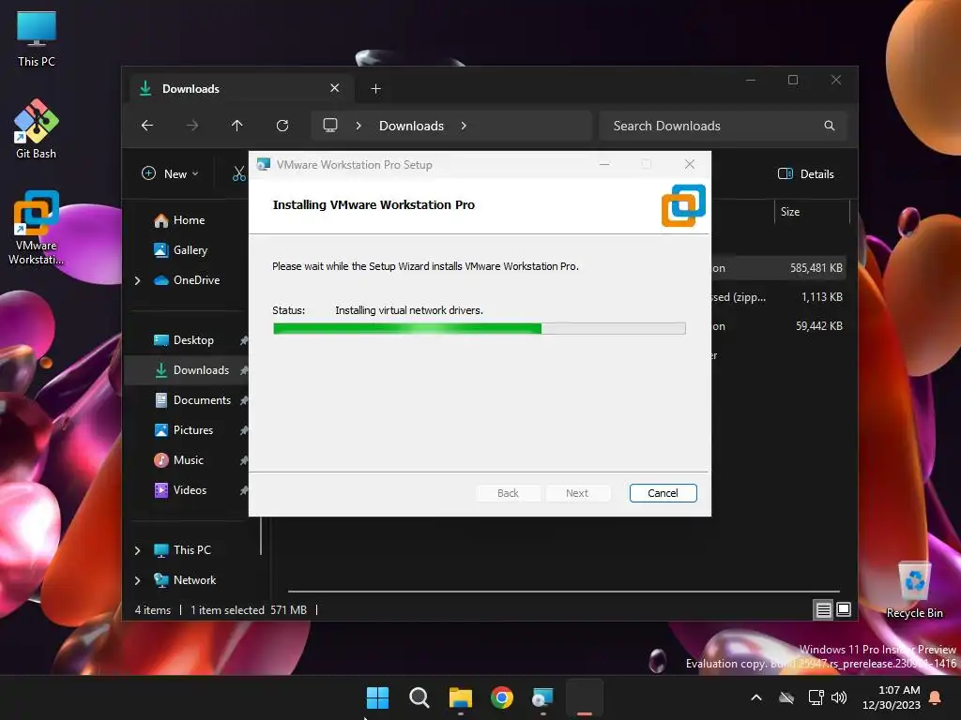Image resolution: width=961 pixels, height=720 pixels.
Task: Open VMware Workstation desktop shortcut
Action: point(37,228)
